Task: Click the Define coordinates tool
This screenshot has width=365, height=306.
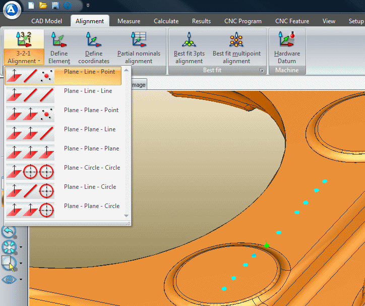Action: pyautogui.click(x=94, y=47)
